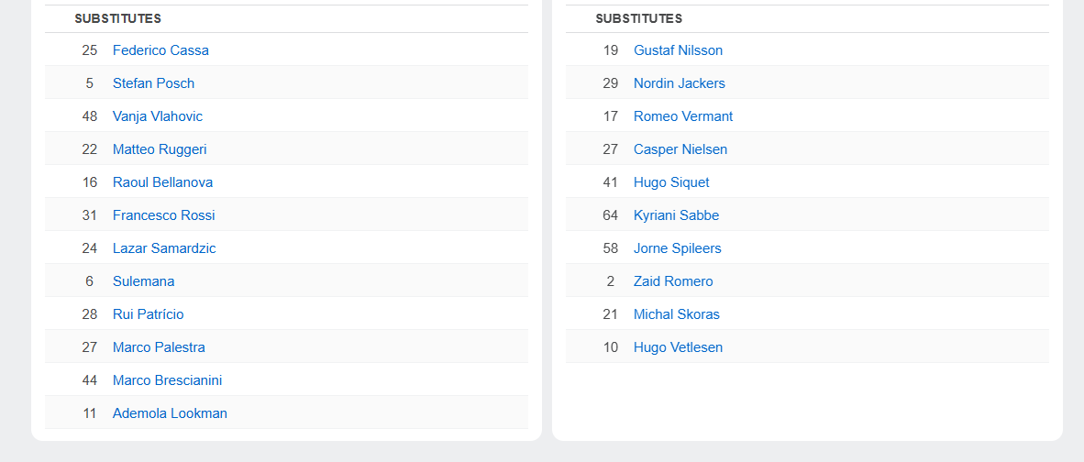The image size is (1084, 462).
Task: Open Sulemana player link
Action: coord(144,281)
